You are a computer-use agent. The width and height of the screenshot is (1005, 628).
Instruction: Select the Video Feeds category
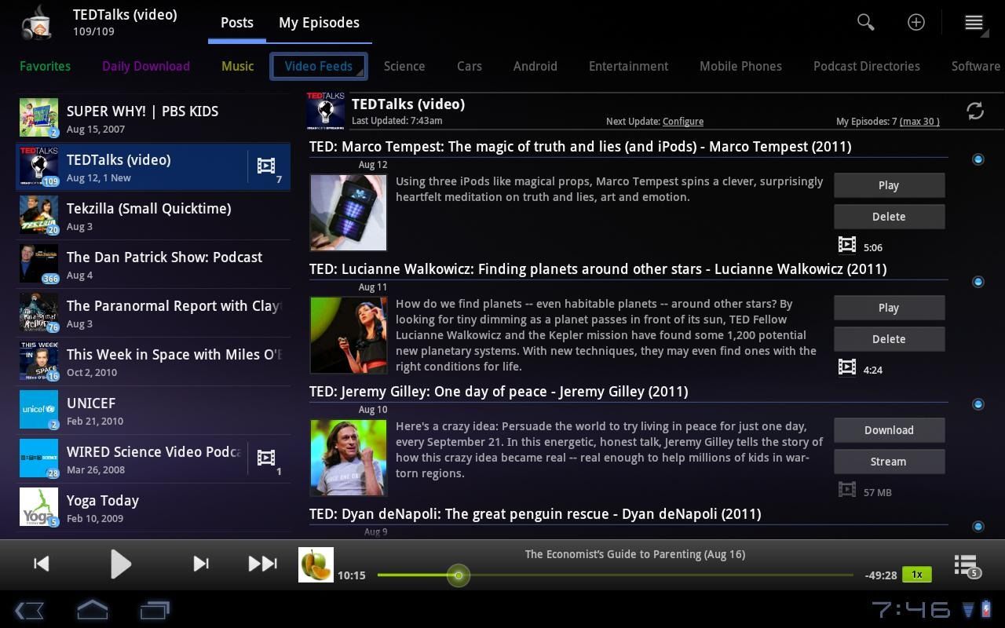318,66
